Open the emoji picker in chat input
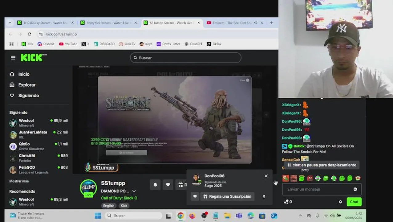Image resolution: width=393 pixels, height=222 pixels. coord(355,189)
